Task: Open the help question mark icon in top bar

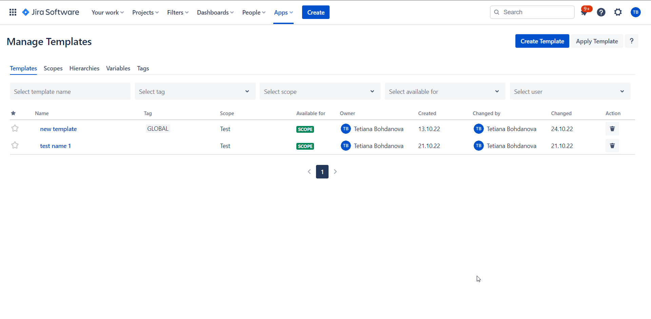Action: (601, 13)
